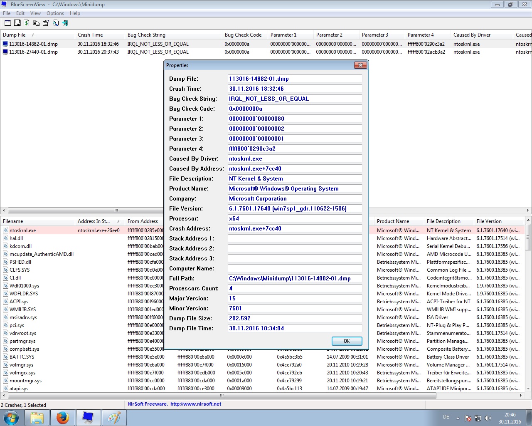Confirm Properties dialog with OK
Screen dimensions: 532x426
tap(347, 341)
